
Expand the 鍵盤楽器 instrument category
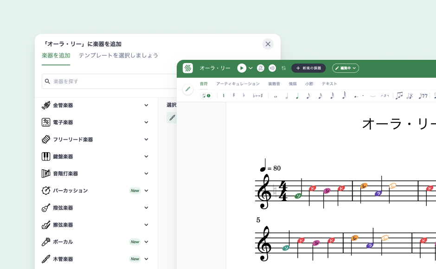pyautogui.click(x=146, y=156)
